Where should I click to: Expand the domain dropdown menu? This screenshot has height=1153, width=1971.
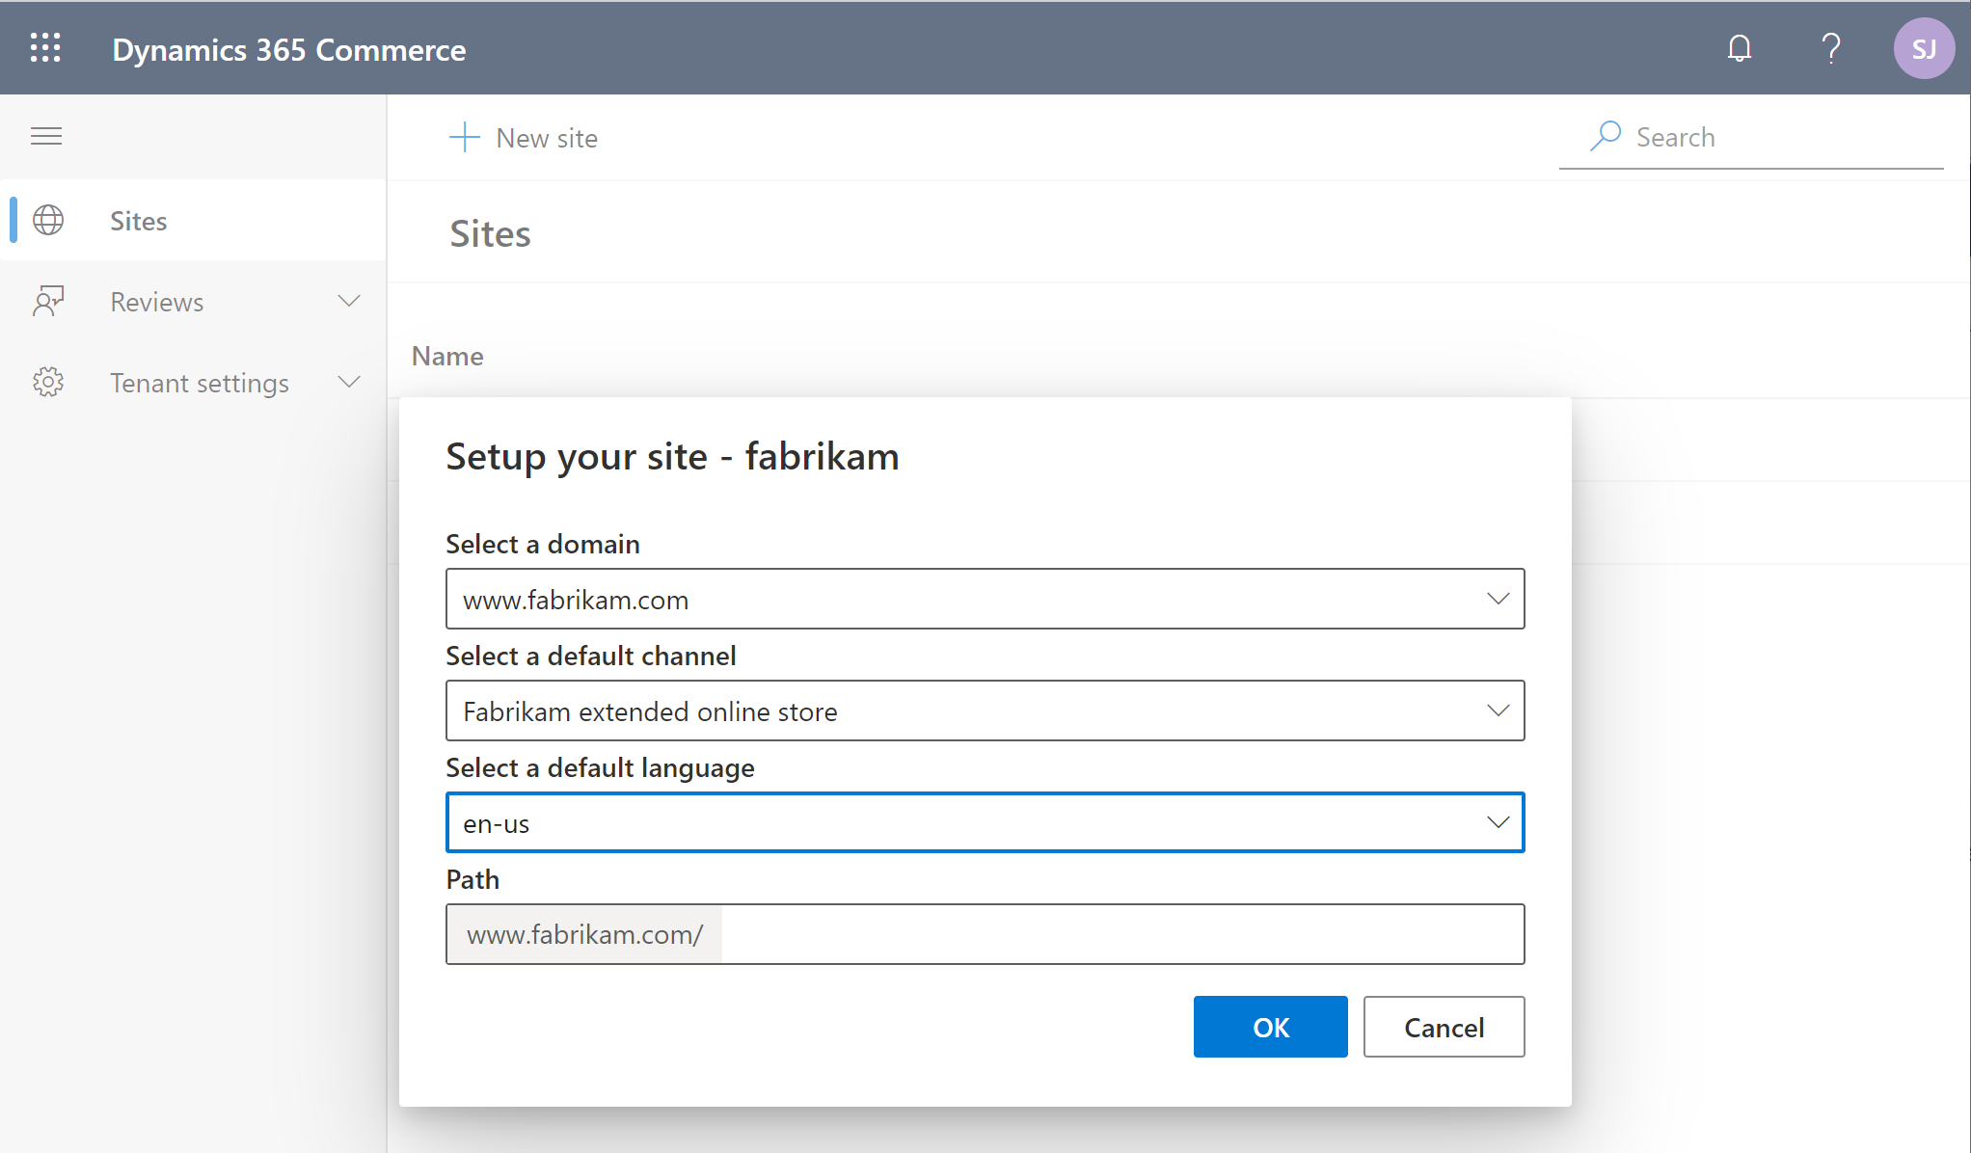pyautogui.click(x=1498, y=599)
